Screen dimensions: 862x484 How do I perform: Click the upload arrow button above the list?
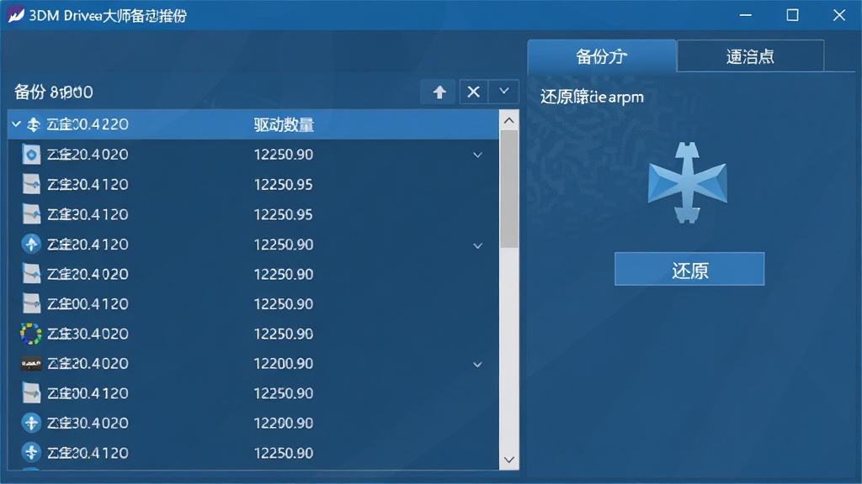439,92
